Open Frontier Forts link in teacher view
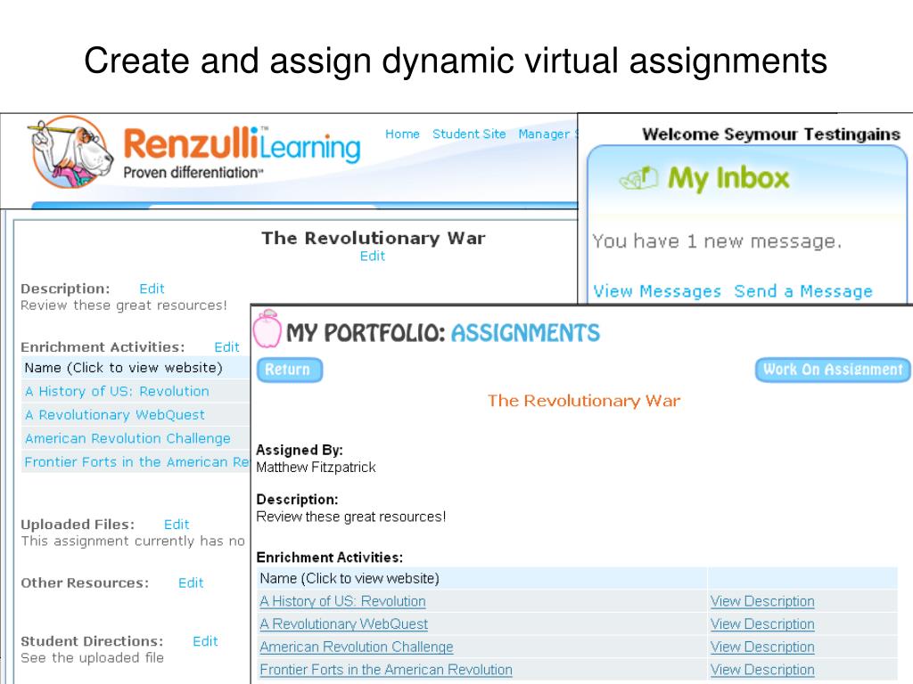Viewport: 913px width, 684px height. coord(136,462)
